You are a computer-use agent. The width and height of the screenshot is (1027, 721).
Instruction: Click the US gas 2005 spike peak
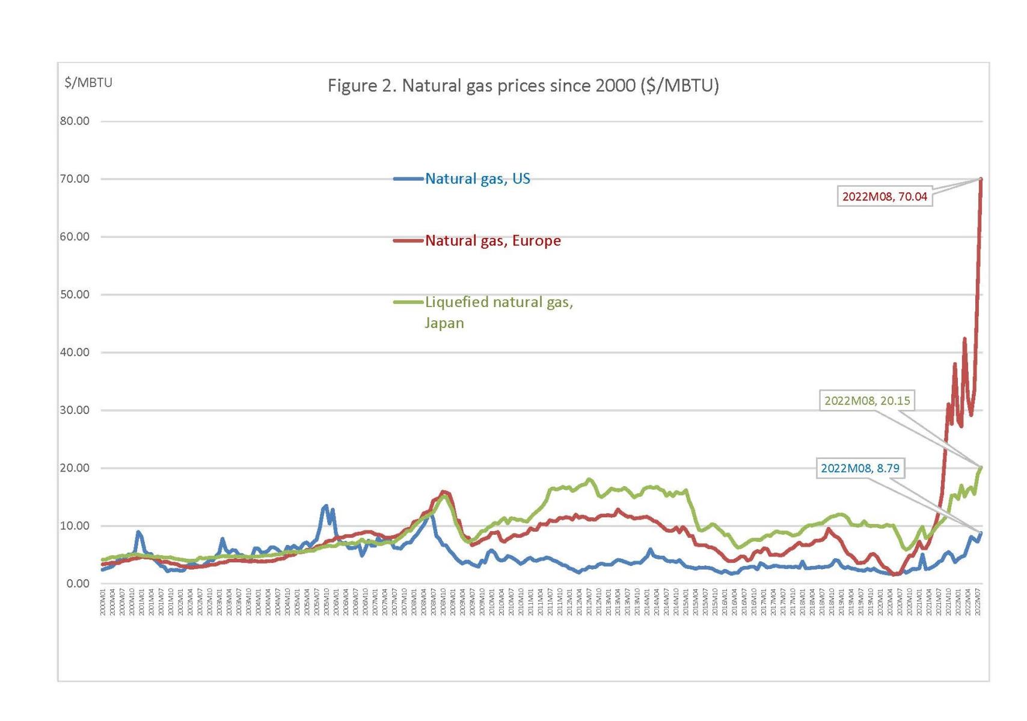click(x=326, y=506)
